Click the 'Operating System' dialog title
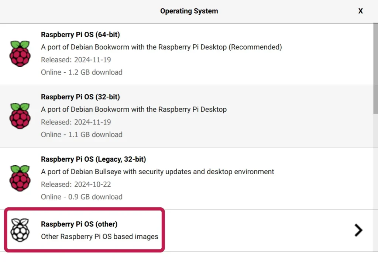 pos(189,11)
